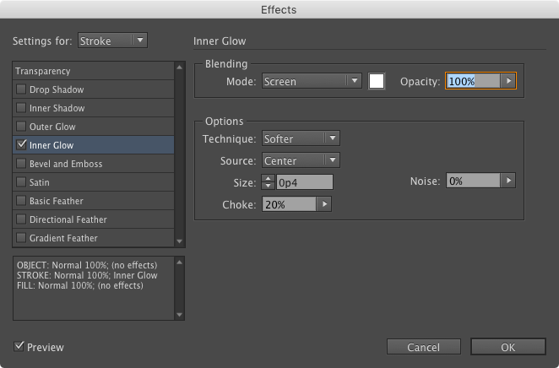Enable the Inner Shadow checkbox
This screenshot has height=368, width=559.
coord(21,107)
